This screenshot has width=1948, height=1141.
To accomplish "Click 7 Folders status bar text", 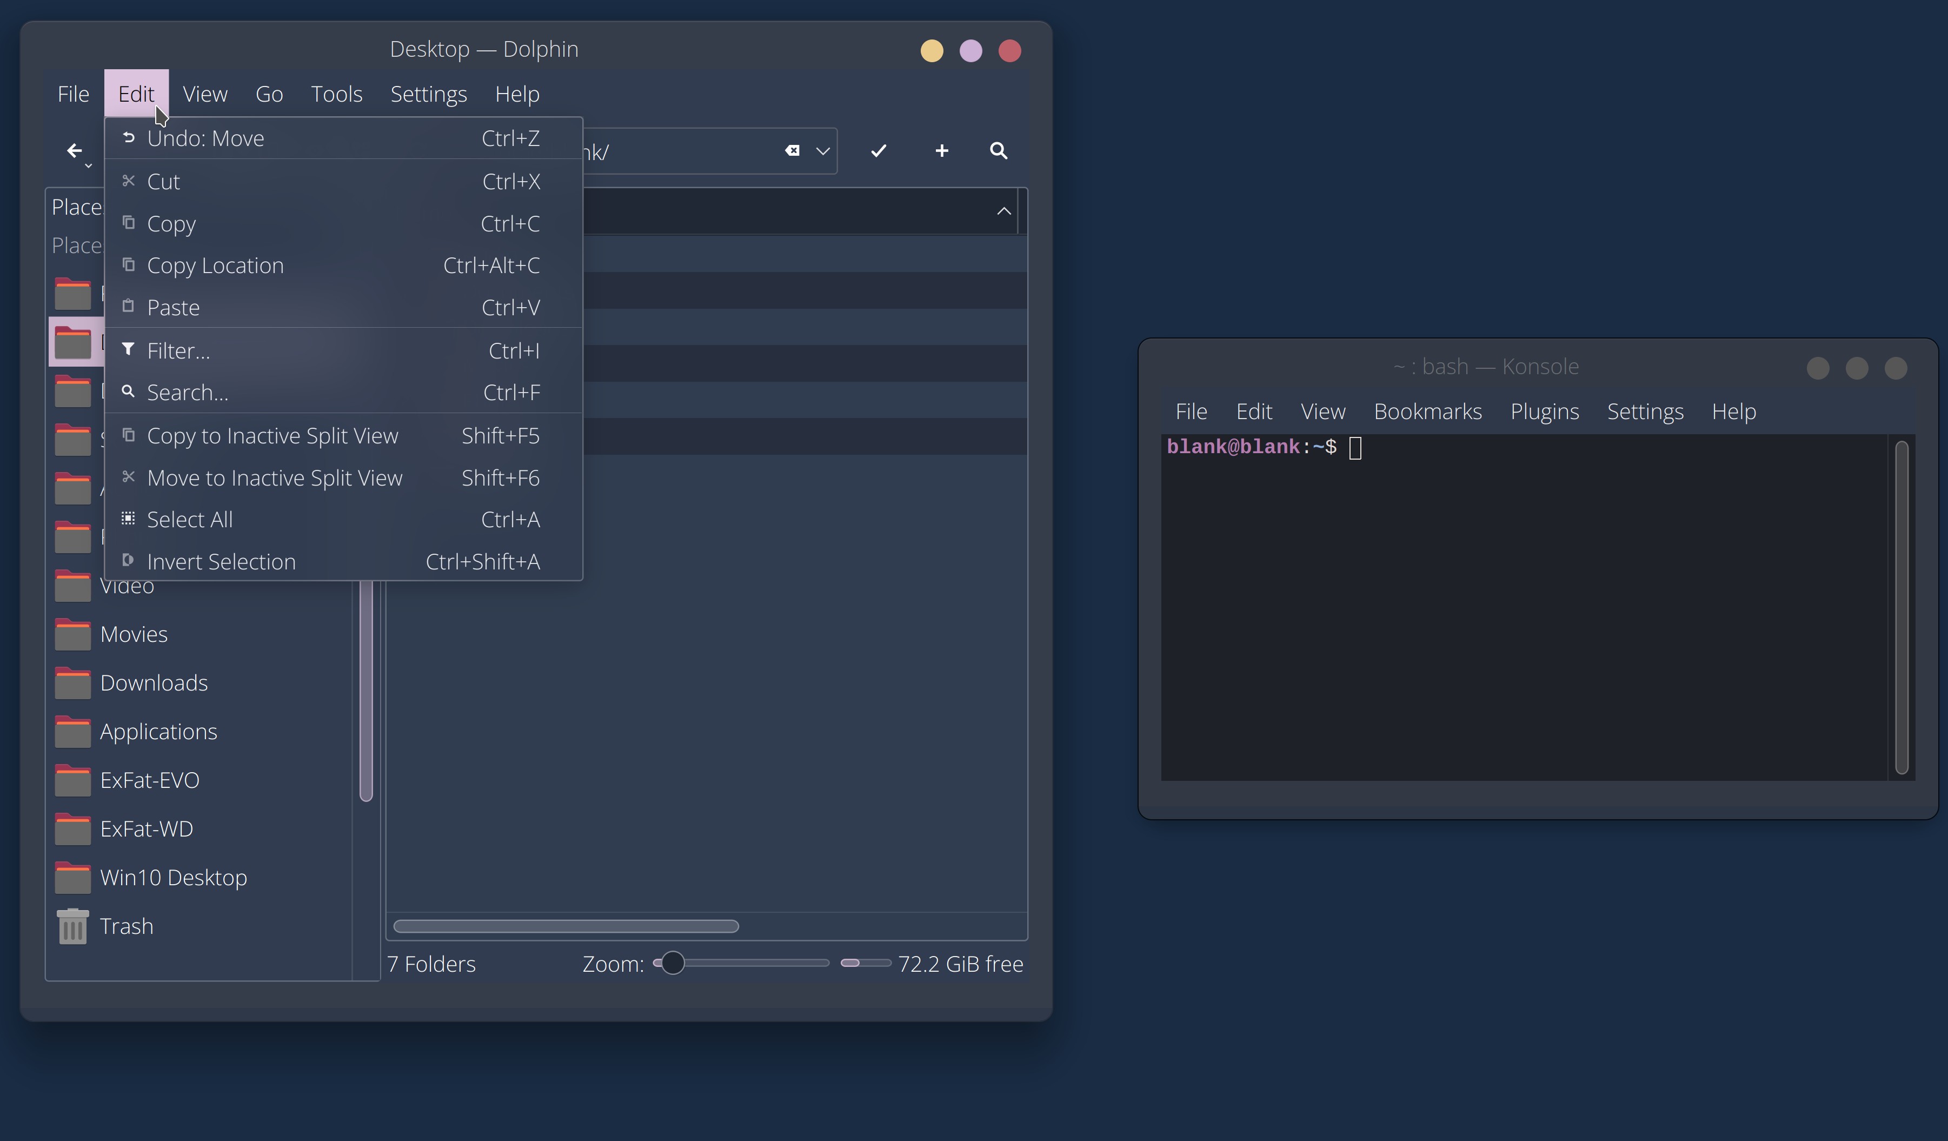I will [x=431, y=964].
